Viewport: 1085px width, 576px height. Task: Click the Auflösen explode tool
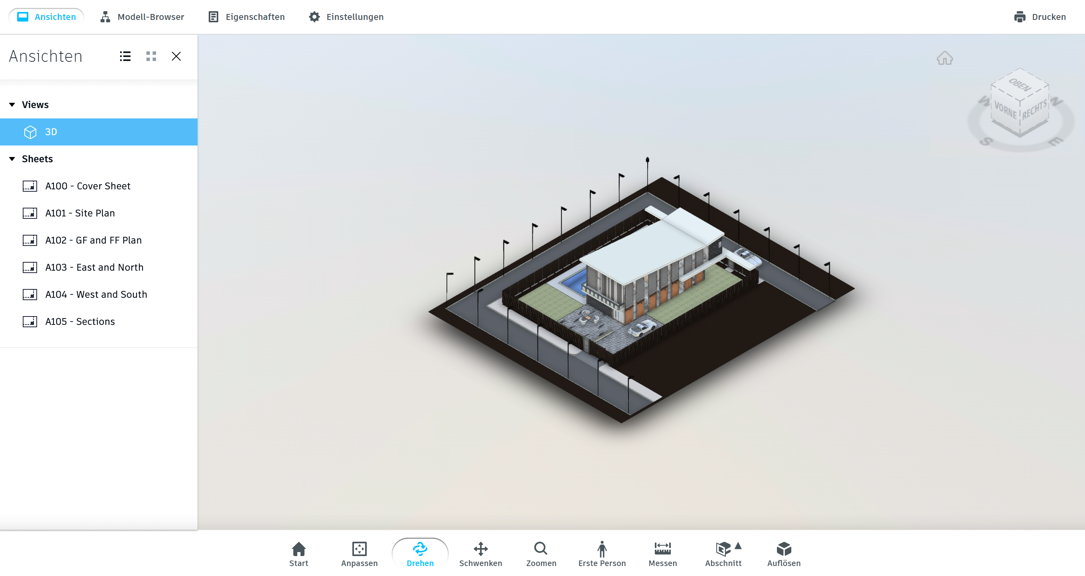coord(783,554)
